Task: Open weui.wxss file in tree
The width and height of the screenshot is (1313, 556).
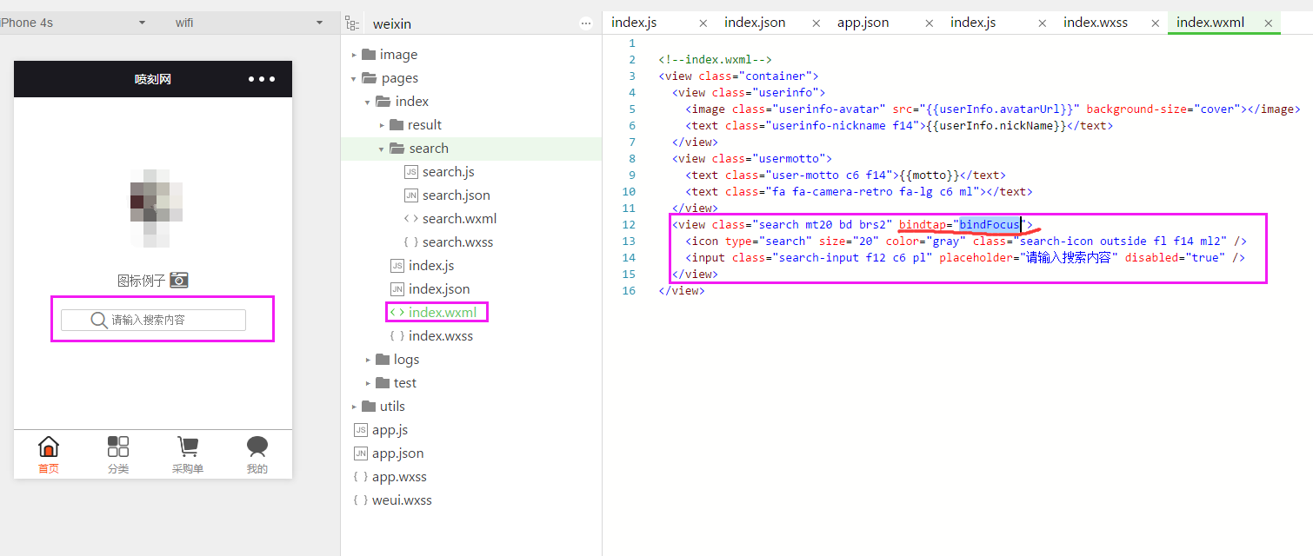Action: pyautogui.click(x=402, y=500)
